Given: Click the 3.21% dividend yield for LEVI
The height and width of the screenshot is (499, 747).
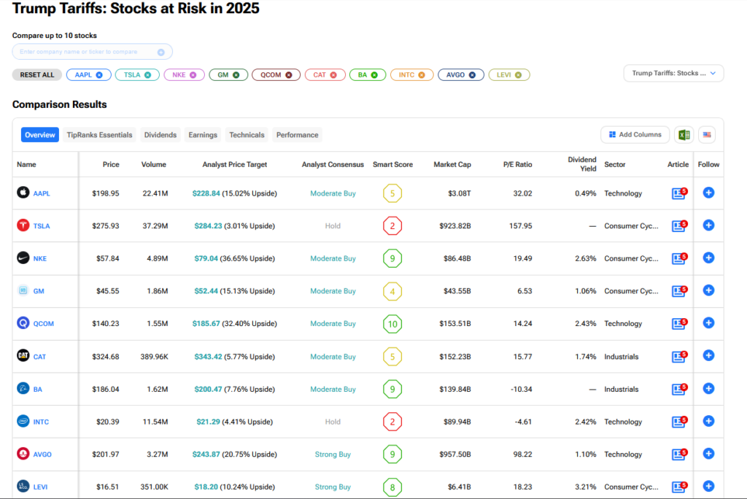Looking at the screenshot, I should pos(586,487).
